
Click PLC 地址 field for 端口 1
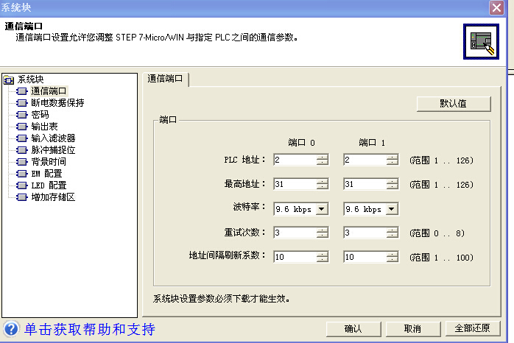(365, 160)
